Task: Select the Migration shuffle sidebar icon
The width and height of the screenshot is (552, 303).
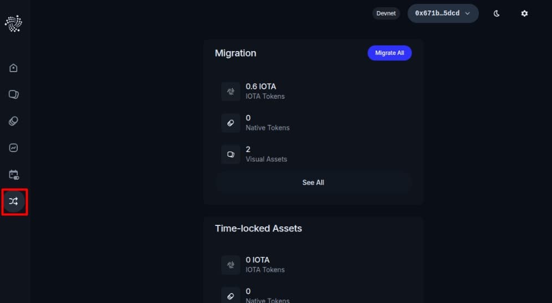Action: coord(14,201)
